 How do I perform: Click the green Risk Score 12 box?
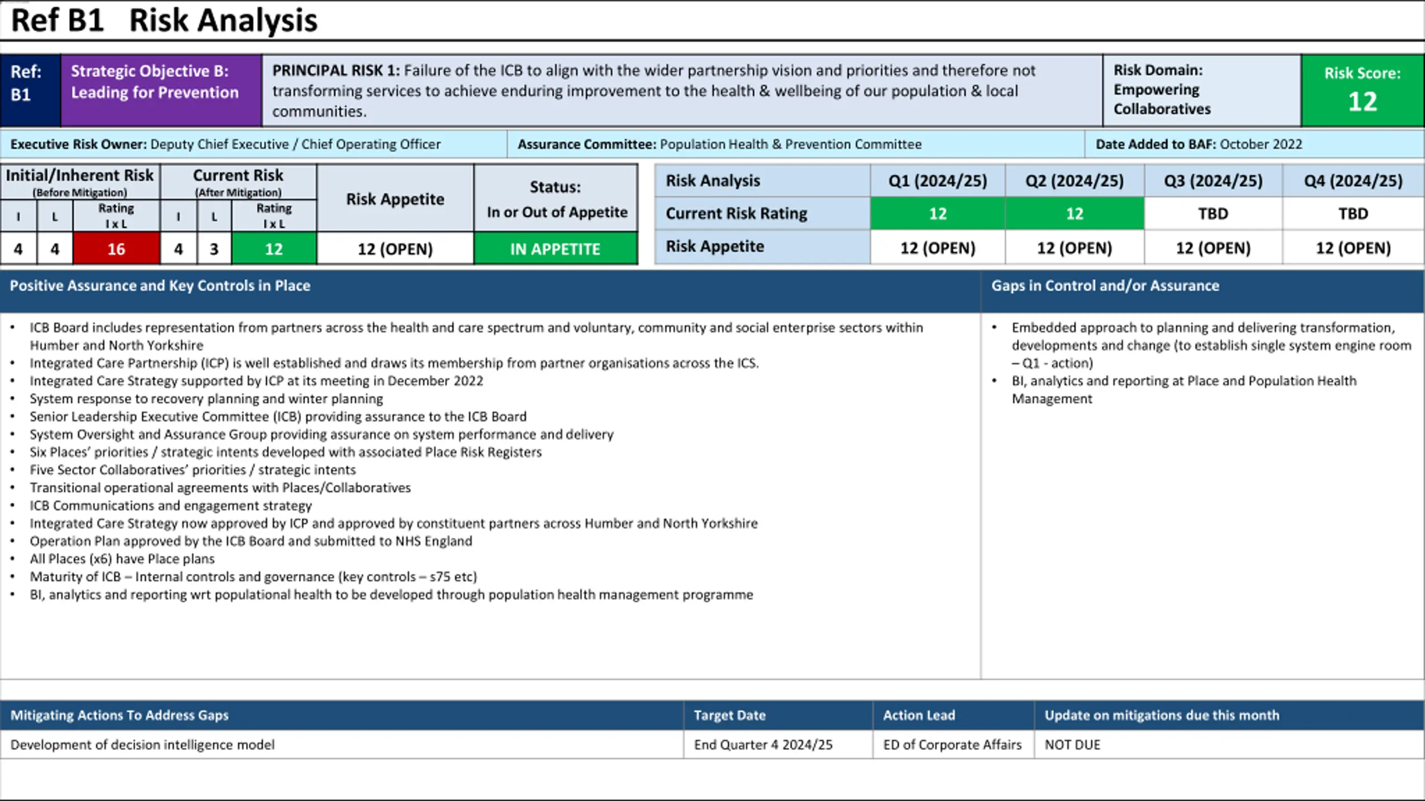[1362, 91]
